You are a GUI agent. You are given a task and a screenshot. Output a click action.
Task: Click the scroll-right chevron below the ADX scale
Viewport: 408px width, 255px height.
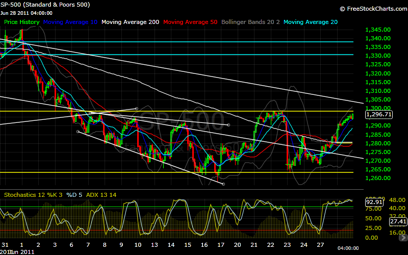tap(404, 237)
